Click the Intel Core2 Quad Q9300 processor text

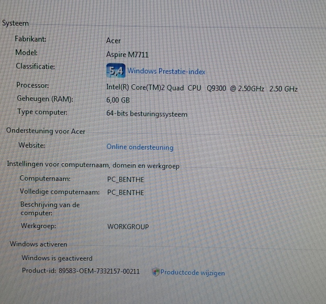[x=202, y=88]
